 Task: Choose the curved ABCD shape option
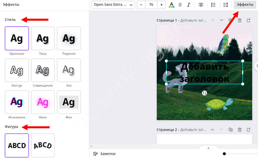[43, 145]
